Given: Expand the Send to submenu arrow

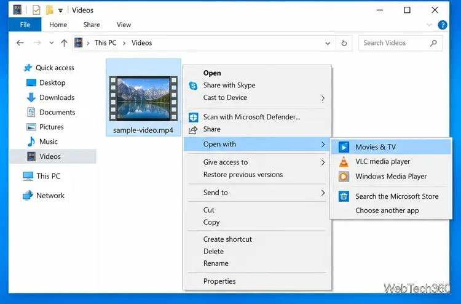Looking at the screenshot, I should click(x=323, y=193).
